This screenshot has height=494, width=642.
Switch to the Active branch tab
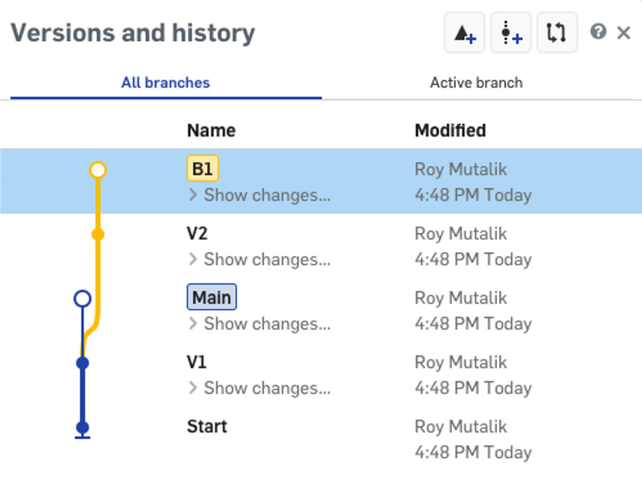[476, 83]
